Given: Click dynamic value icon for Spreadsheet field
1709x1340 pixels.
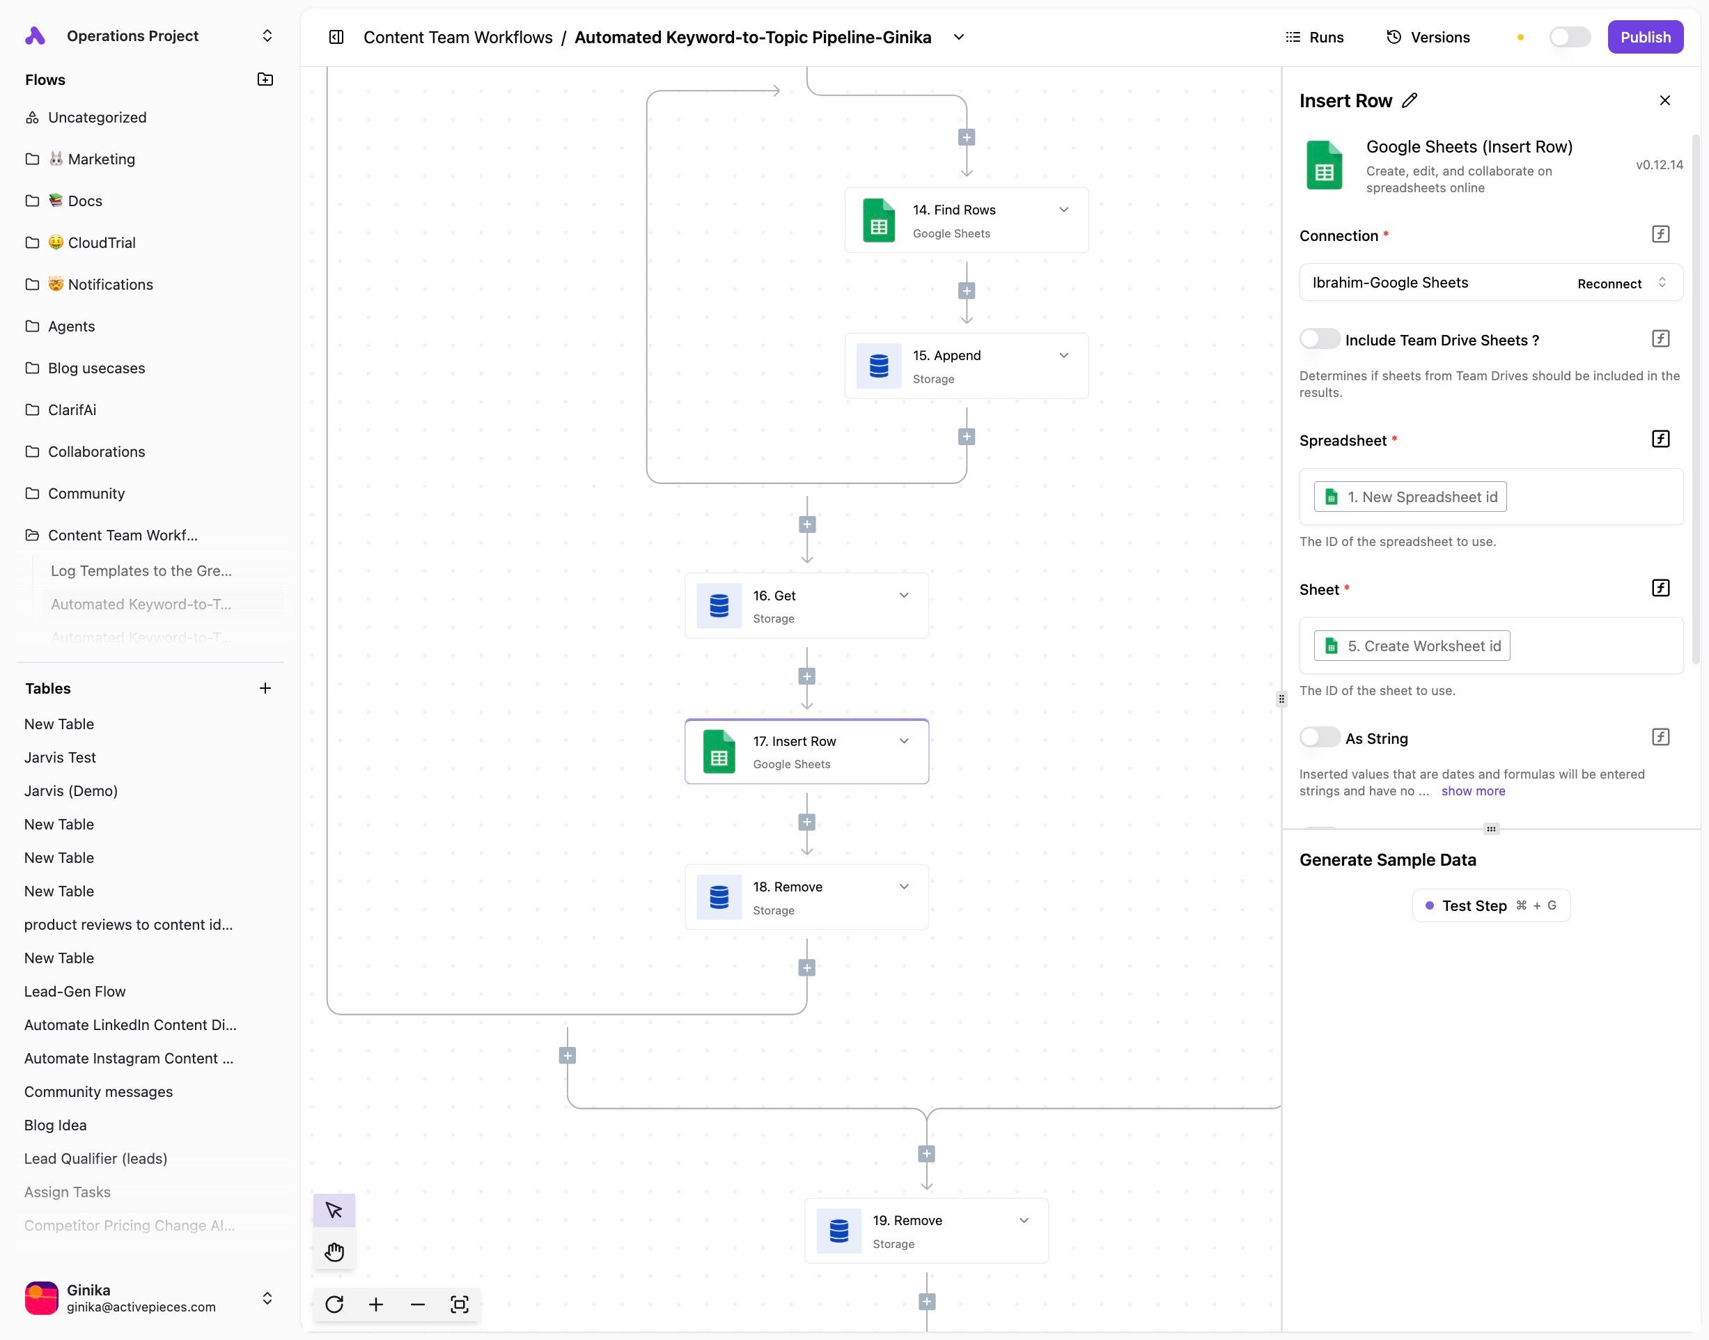Looking at the screenshot, I should (x=1660, y=439).
